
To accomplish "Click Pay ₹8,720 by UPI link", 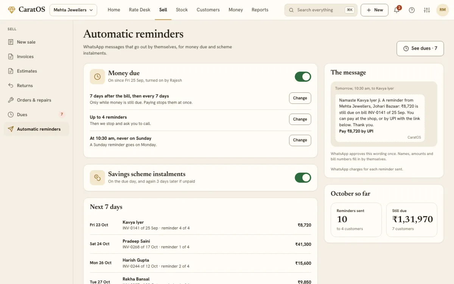I will pos(356,131).
